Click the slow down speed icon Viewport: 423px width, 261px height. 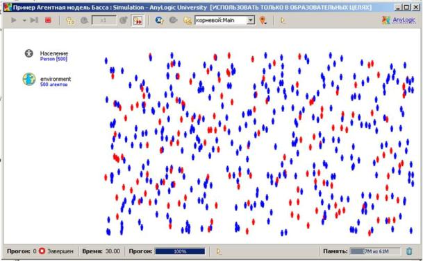point(84,21)
